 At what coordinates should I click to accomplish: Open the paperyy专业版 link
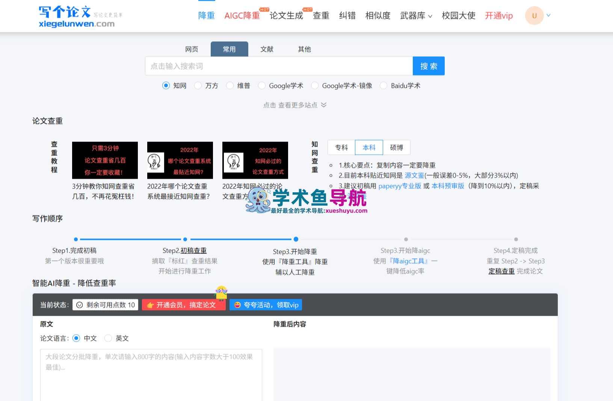pos(400,186)
